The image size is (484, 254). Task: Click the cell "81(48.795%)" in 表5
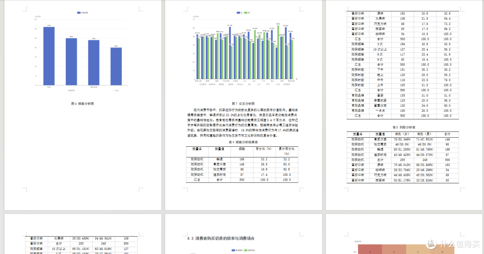[x=424, y=150]
